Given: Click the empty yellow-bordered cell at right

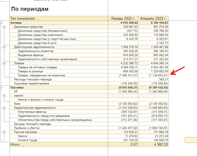Looking at the screenshot, I should coord(191,140).
